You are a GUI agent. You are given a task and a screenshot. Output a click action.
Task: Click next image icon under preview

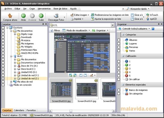[75, 75]
